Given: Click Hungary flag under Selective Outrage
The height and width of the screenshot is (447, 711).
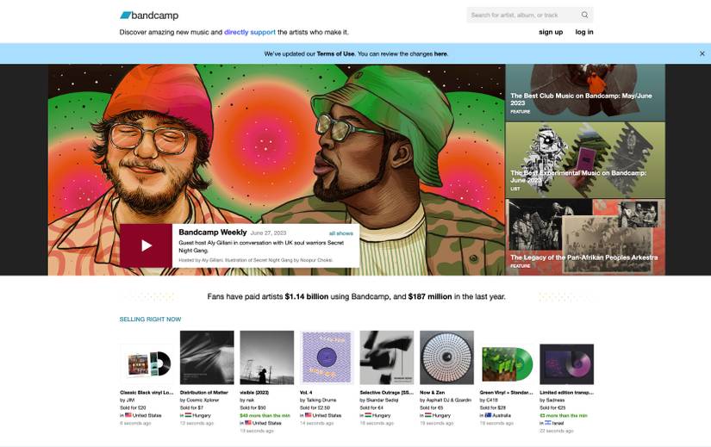Looking at the screenshot, I should tap(368, 415).
